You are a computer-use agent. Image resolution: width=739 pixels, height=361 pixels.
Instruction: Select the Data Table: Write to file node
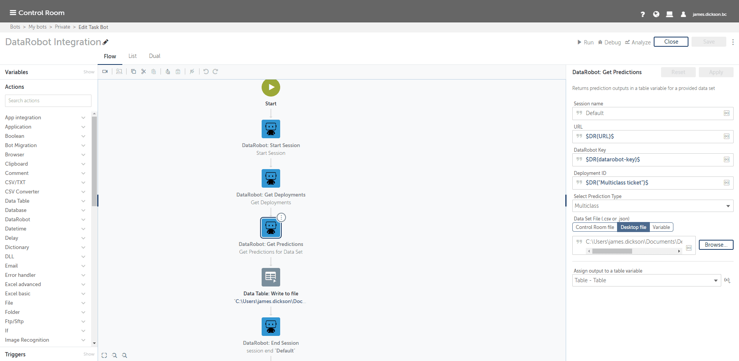coord(271,277)
